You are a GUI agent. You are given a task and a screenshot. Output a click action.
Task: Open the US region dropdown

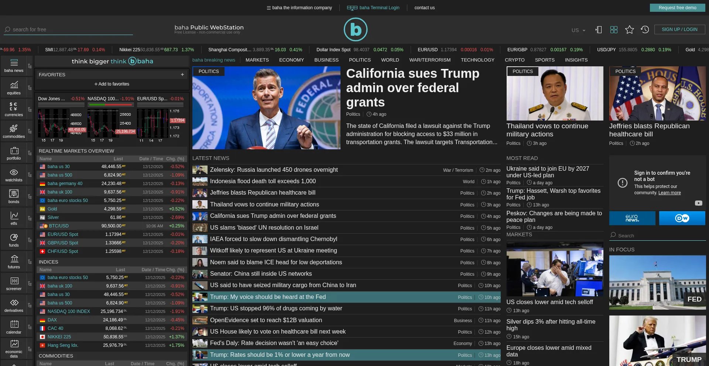click(578, 30)
